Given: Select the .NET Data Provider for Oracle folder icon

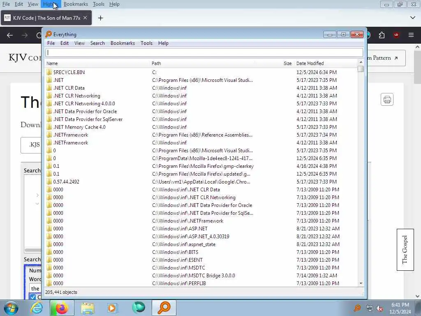Looking at the screenshot, I should click(x=49, y=111).
